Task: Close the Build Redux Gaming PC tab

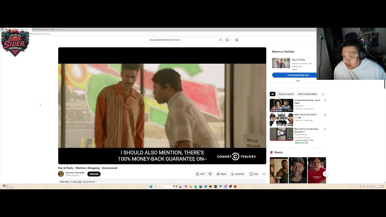Action: click(57, 30)
